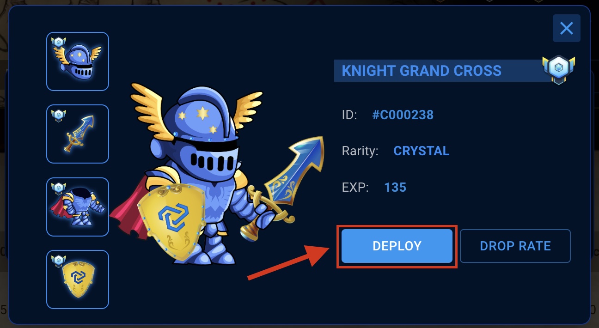The height and width of the screenshot is (328, 599).
Task: Click crystal emblem beside Knight Grand Cross title
Action: pyautogui.click(x=558, y=70)
